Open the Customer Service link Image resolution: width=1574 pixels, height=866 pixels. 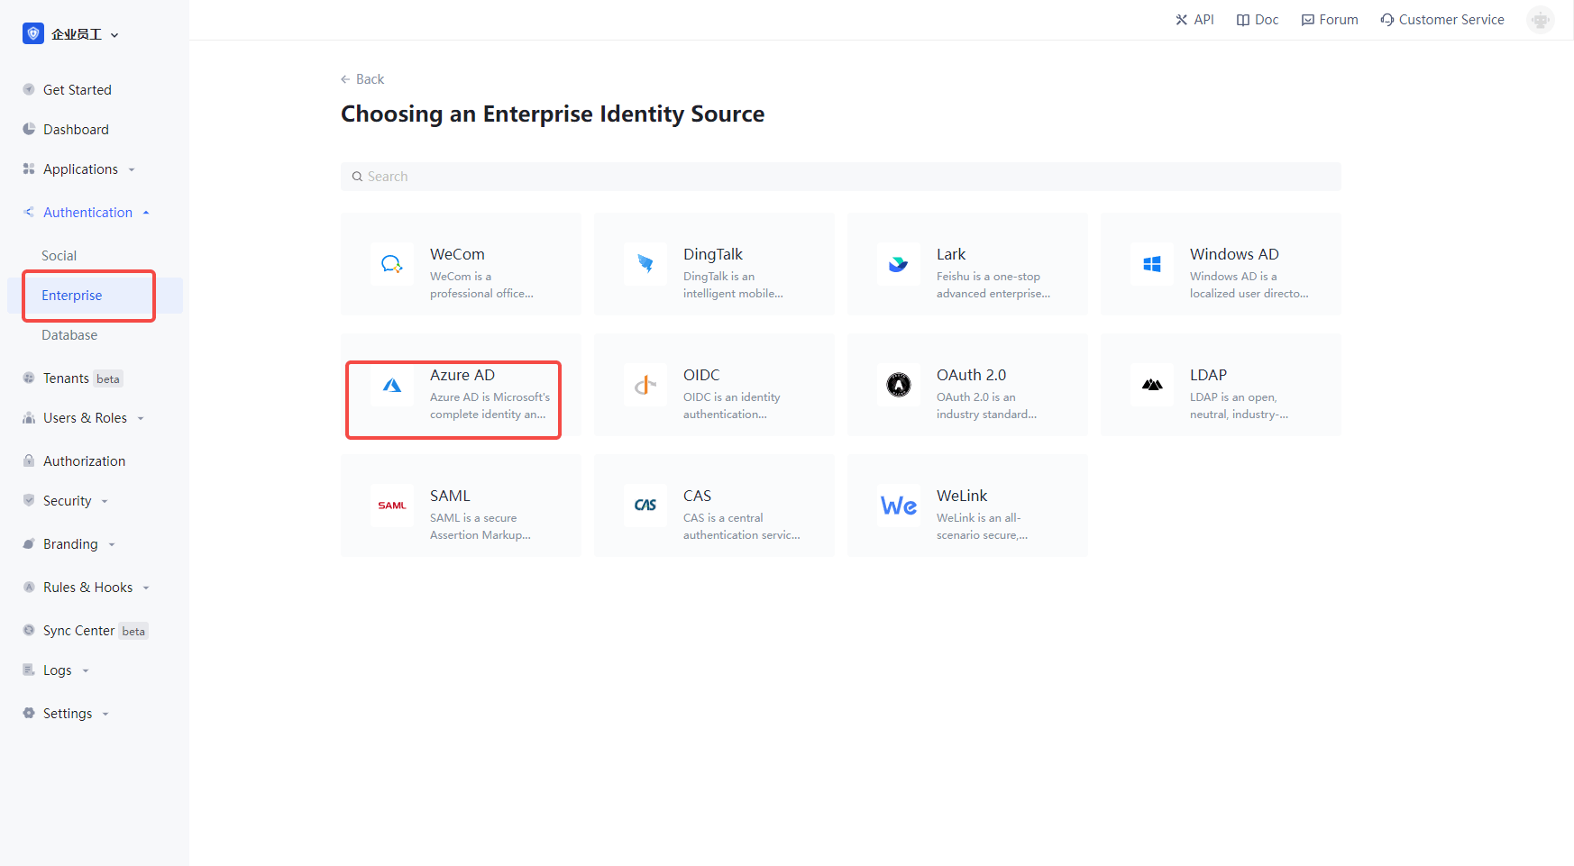1442,20
